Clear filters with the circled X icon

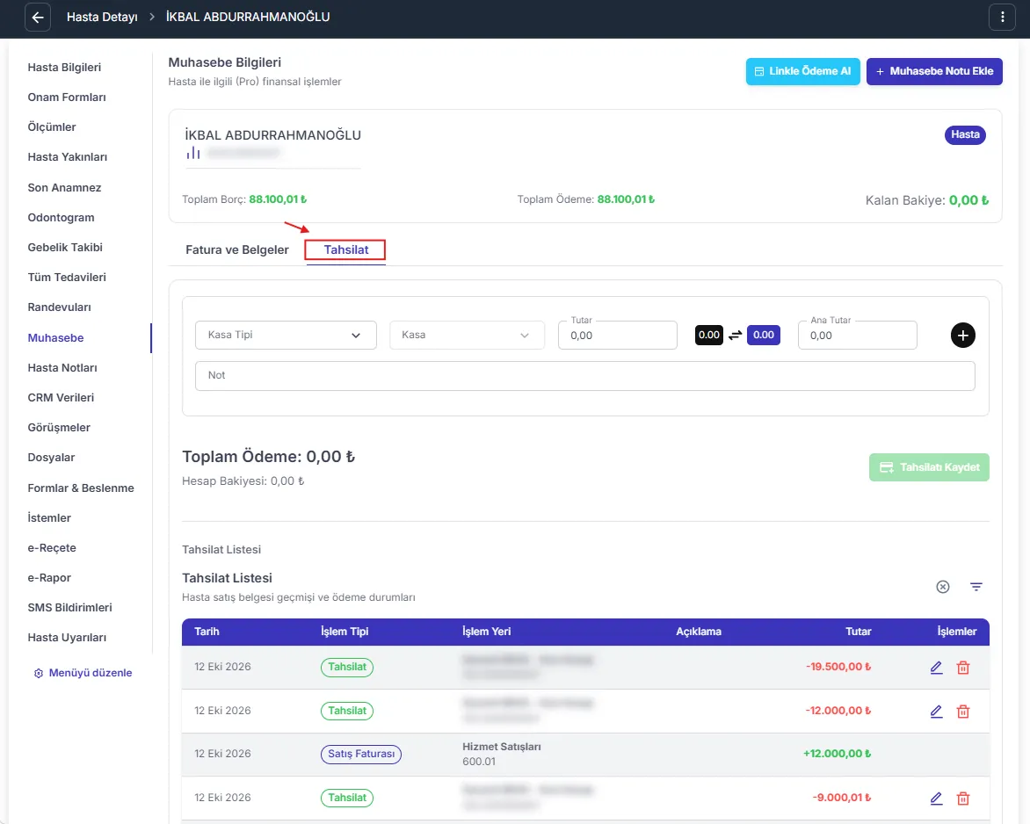click(x=943, y=587)
